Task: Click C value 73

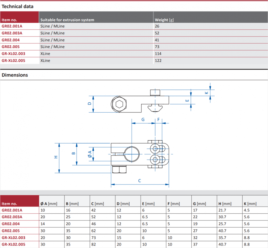Action: tap(93, 237)
